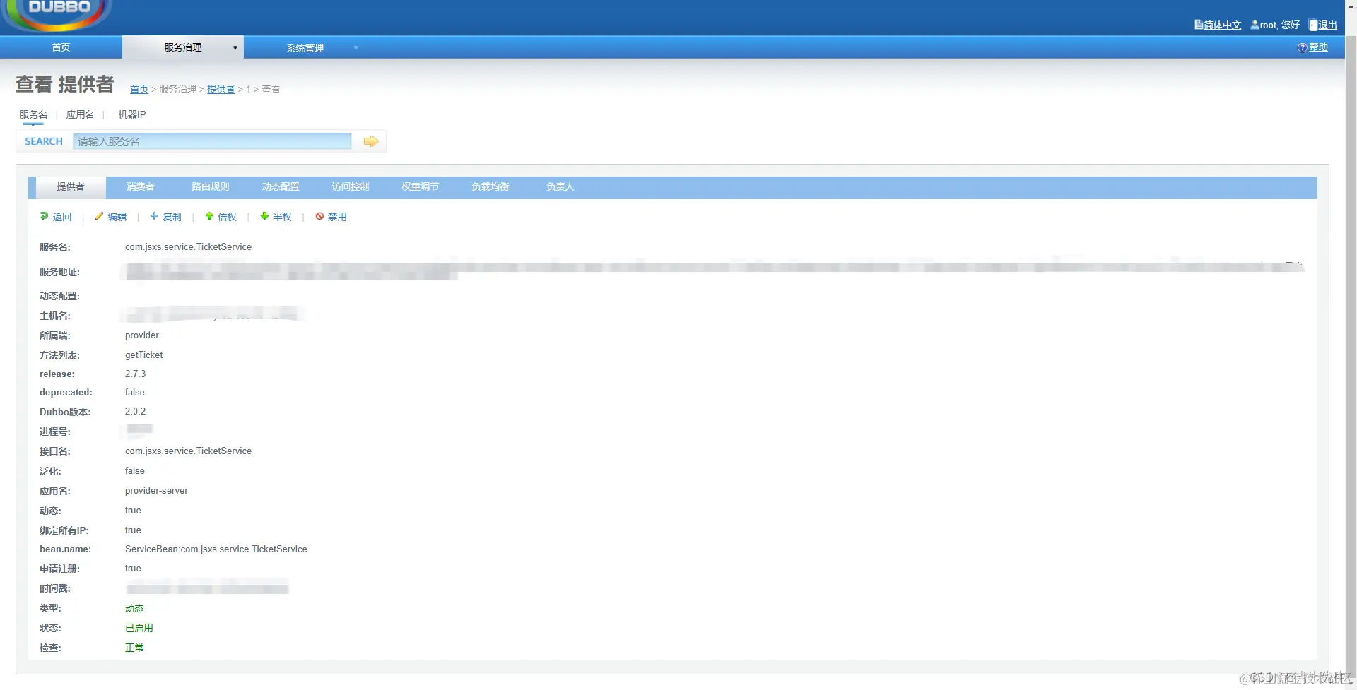
Task: Click the 倍权 link
Action: pyautogui.click(x=228, y=217)
